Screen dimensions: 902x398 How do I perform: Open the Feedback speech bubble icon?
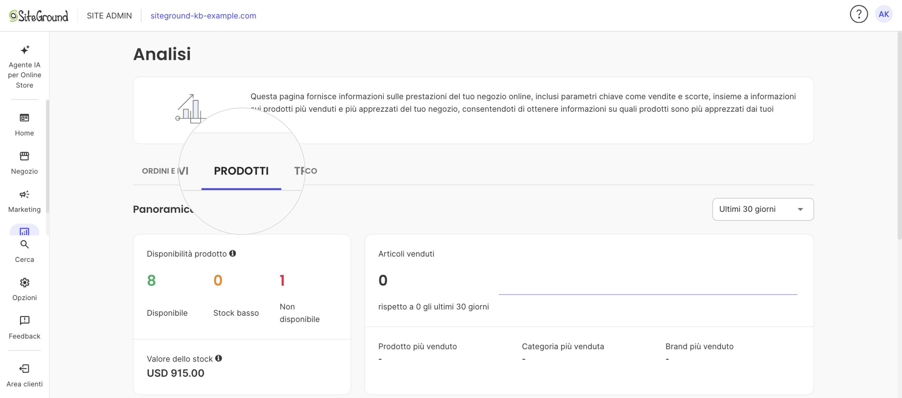coord(24,320)
